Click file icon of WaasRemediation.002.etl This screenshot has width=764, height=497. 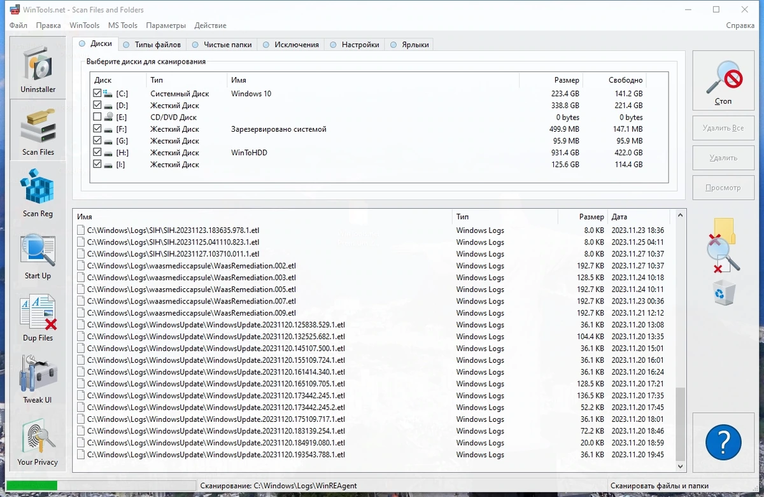point(81,266)
